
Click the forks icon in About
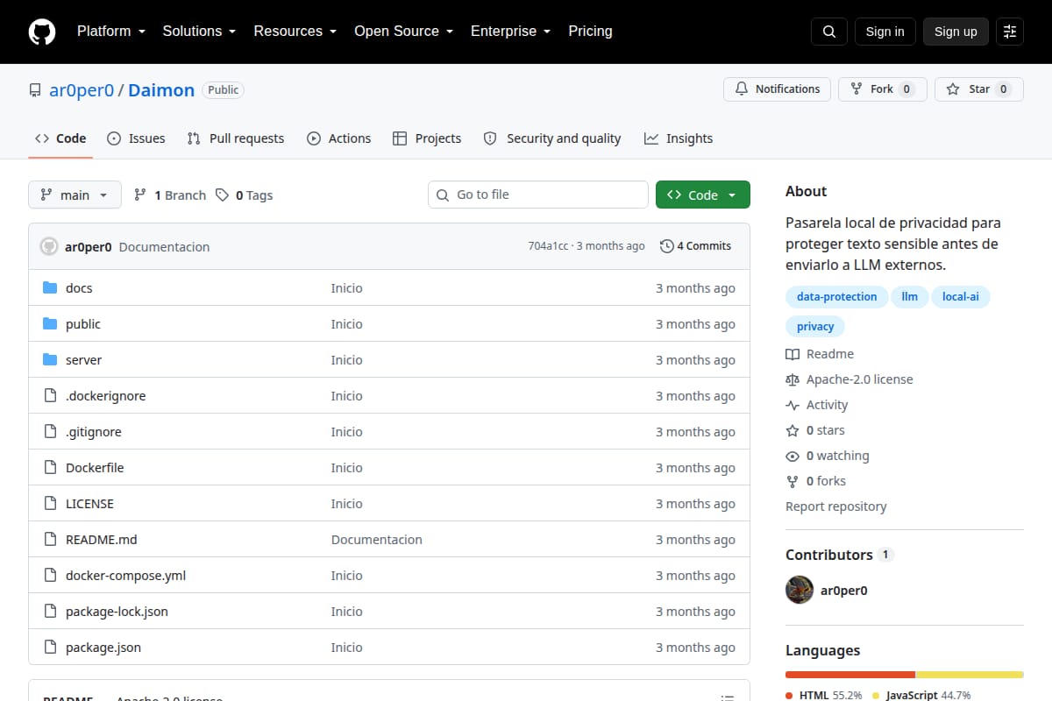(x=793, y=481)
